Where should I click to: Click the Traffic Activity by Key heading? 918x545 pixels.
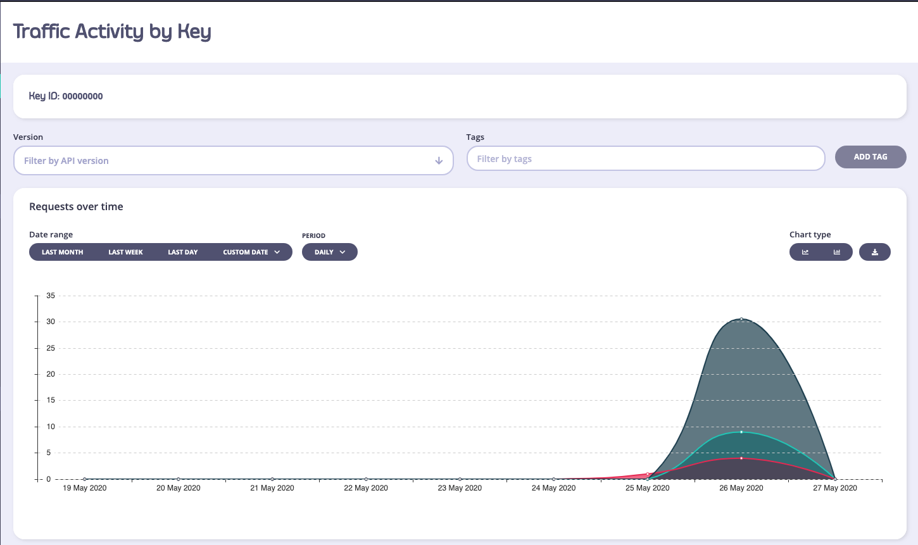pos(112,31)
